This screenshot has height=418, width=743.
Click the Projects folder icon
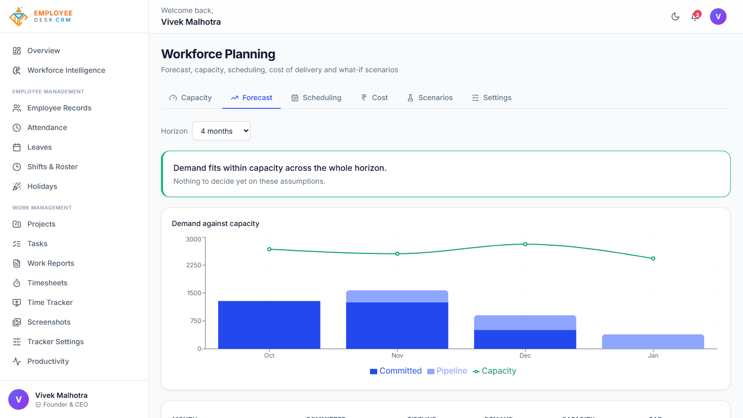tap(17, 224)
